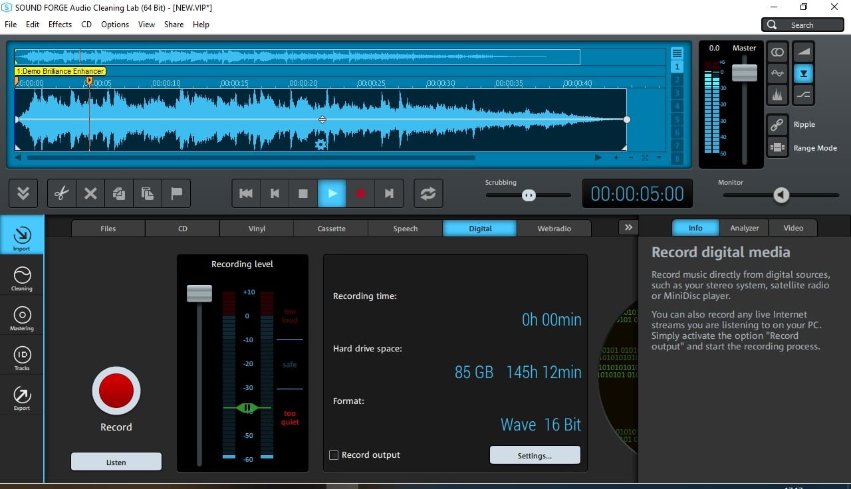Fit waveform to full view icon

tap(645, 157)
